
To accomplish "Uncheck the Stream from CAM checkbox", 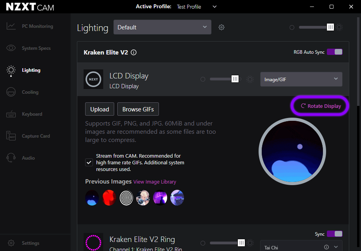I will point(89,162).
